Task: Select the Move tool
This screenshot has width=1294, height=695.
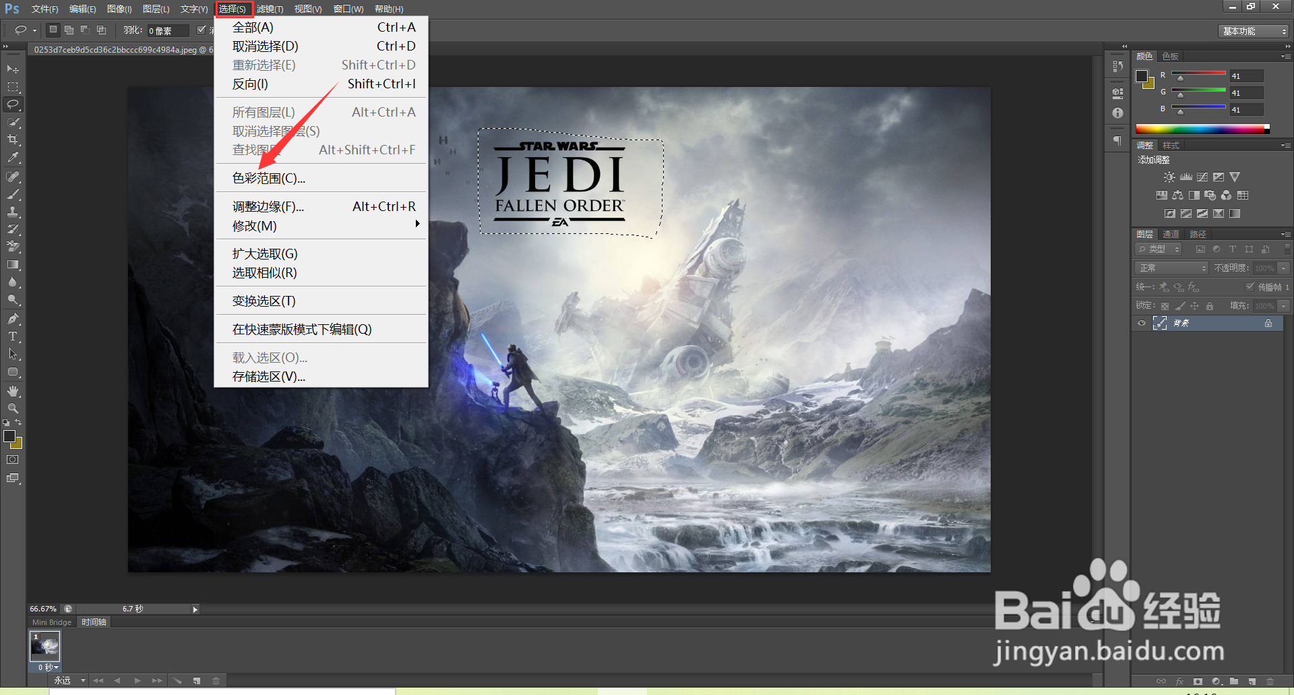Action: [x=13, y=69]
